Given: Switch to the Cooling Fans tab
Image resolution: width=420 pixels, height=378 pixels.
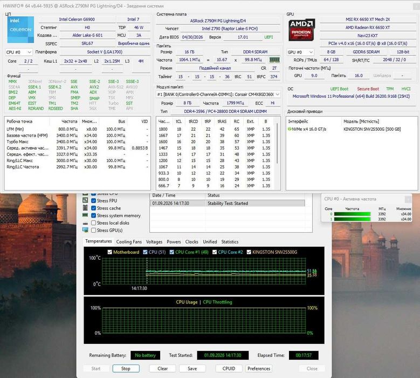Looking at the screenshot, I should pyautogui.click(x=129, y=242).
